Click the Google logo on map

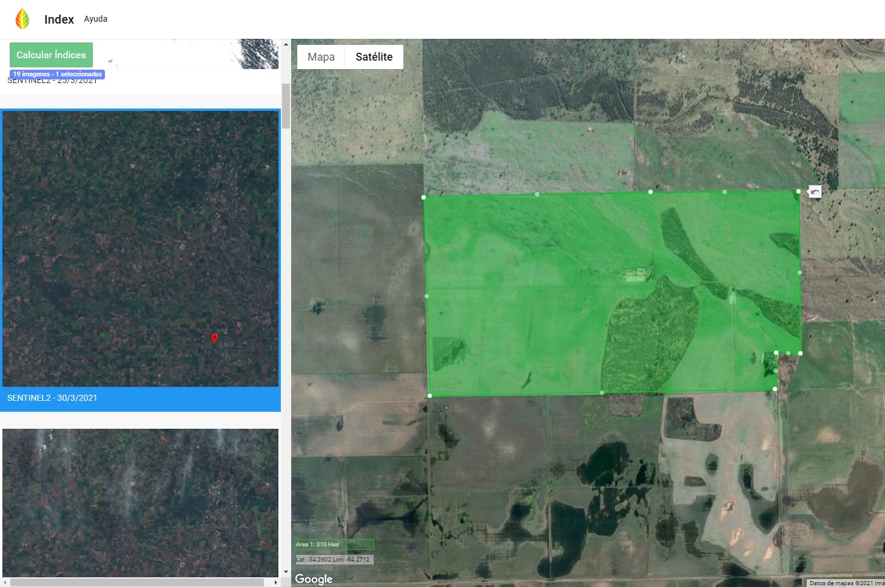(314, 579)
